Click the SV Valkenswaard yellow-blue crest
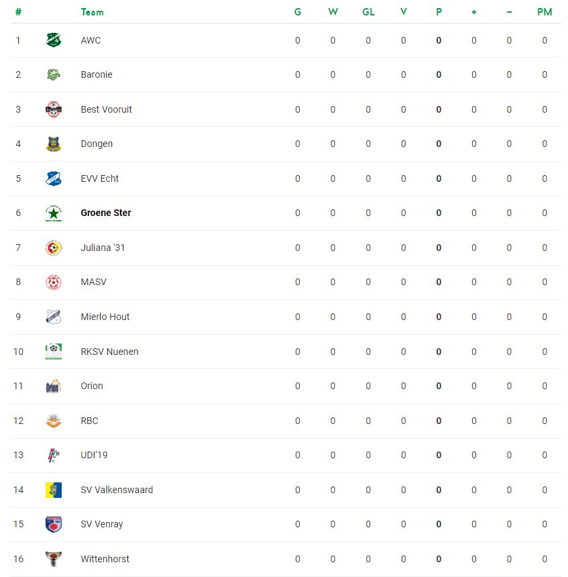Image resolution: width=568 pixels, height=577 pixels. point(54,490)
